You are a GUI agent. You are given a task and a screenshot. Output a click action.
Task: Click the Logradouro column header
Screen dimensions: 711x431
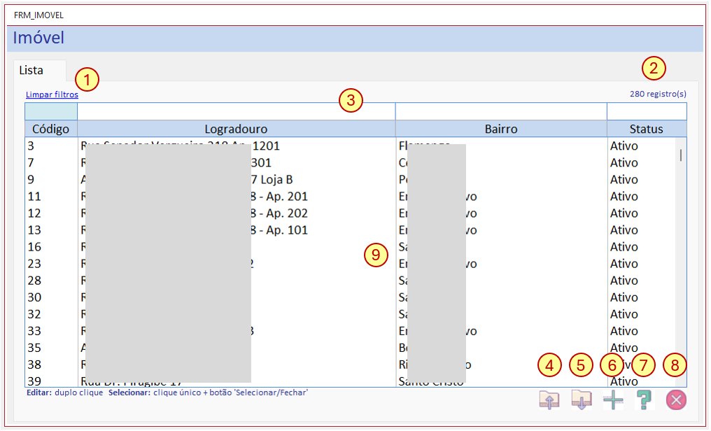click(237, 129)
